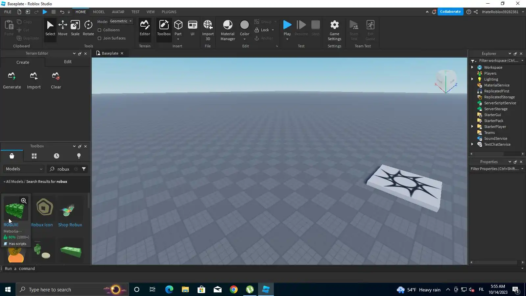The width and height of the screenshot is (526, 296).
Task: Open the FILE menu
Action: tap(8, 12)
